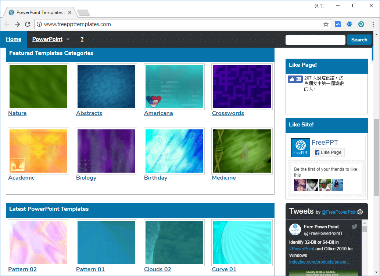Click Like Page for FreePPT

pos(328,152)
